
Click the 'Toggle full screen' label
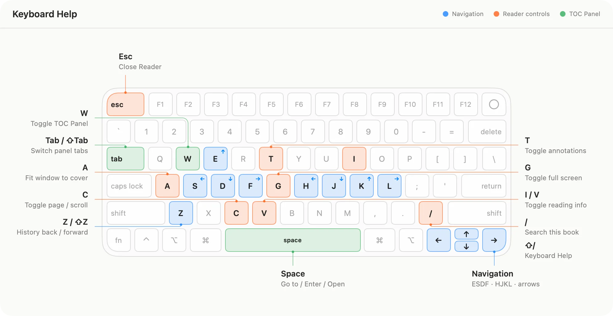(x=553, y=178)
